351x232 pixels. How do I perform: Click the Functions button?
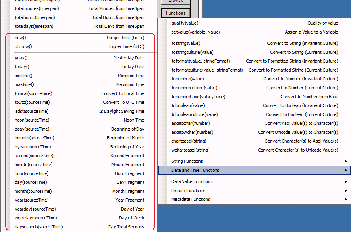[175, 13]
